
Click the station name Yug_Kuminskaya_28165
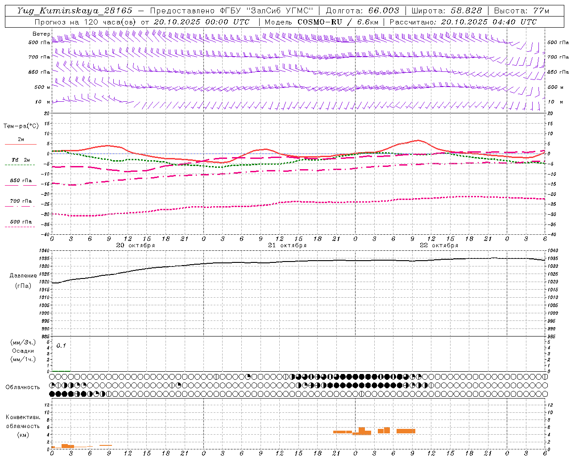74,11
